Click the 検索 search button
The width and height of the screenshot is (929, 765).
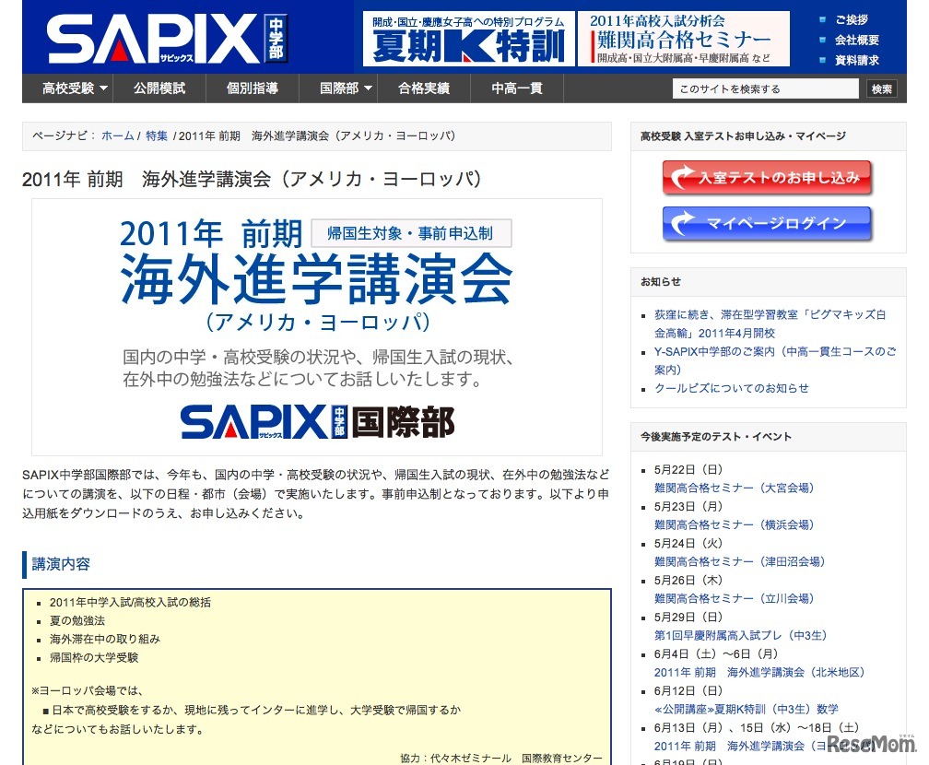click(881, 88)
